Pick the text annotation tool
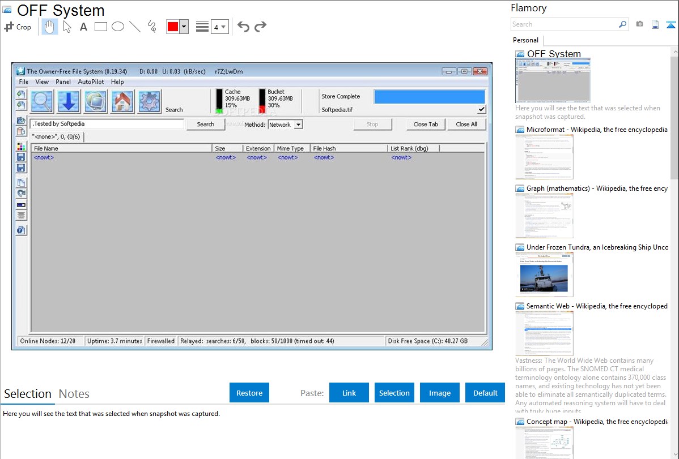The image size is (679, 459). 83,27
